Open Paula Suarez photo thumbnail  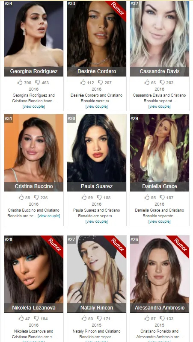97,148
